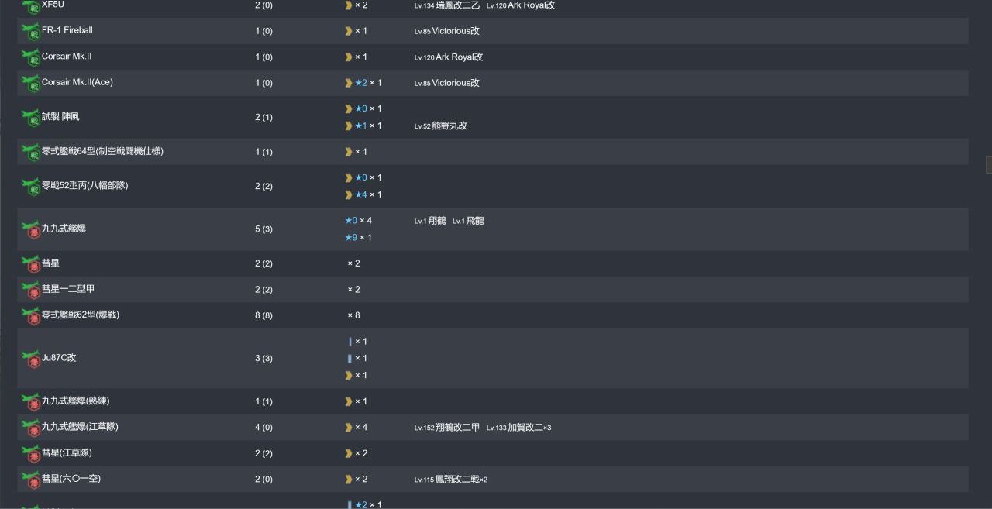
Task: Click the bomber icon of 彗星(六〇一空)
Action: [31, 480]
